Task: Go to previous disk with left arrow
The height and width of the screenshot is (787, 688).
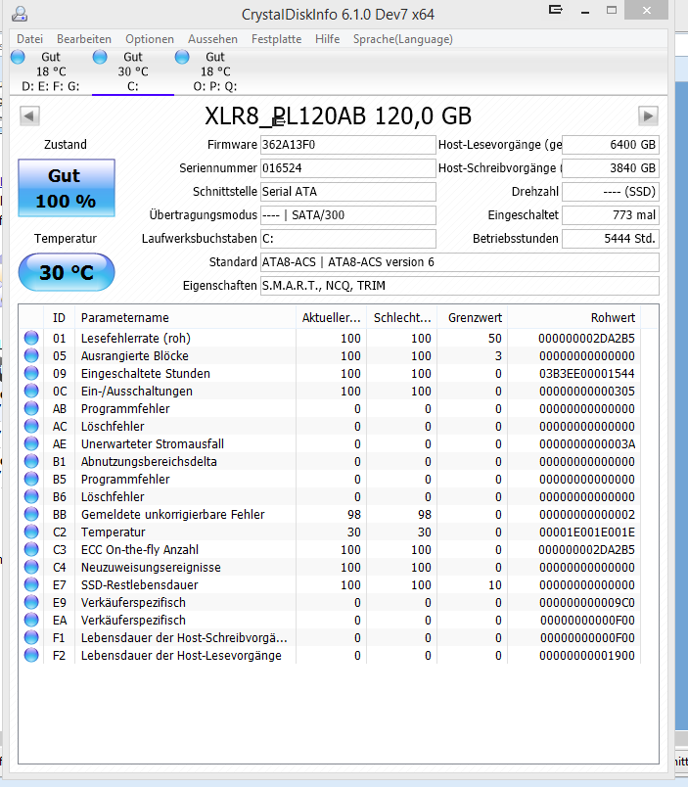Action: click(29, 116)
